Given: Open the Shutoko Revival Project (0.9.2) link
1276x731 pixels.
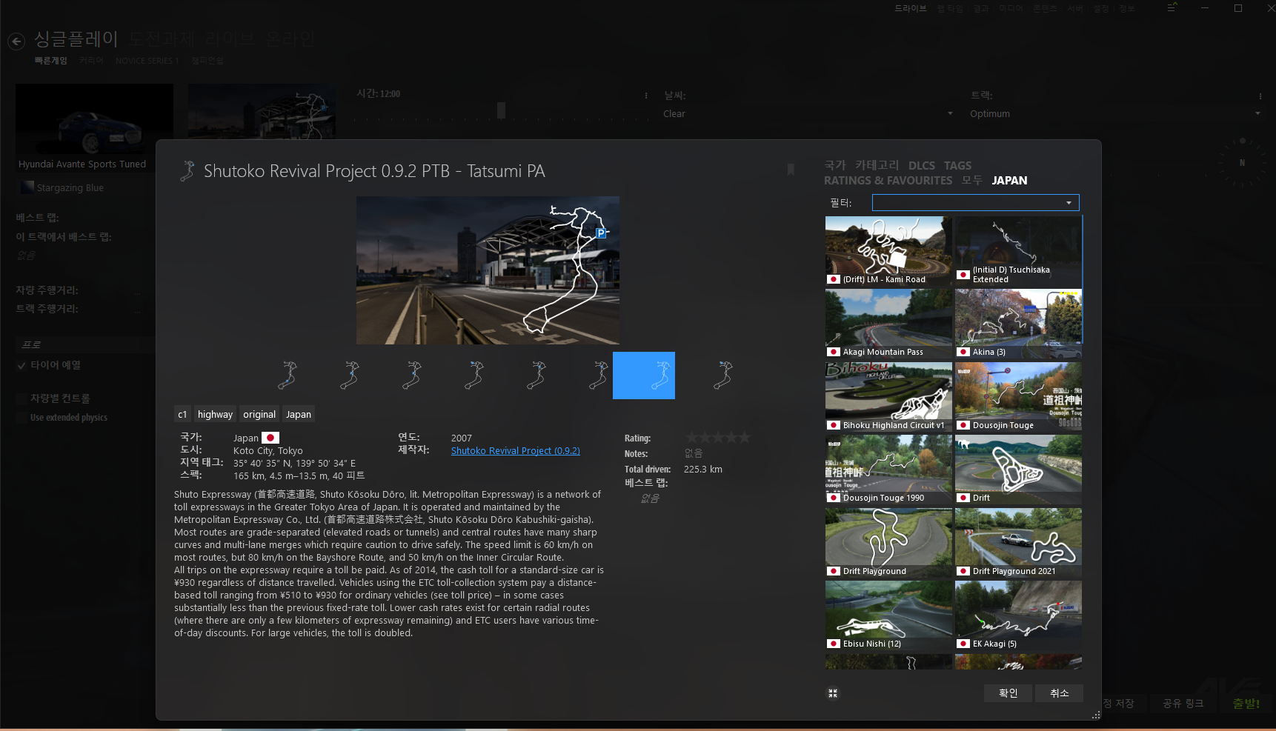Looking at the screenshot, I should pos(516,450).
